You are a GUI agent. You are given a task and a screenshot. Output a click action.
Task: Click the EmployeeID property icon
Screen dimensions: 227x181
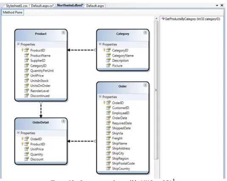point(108,113)
